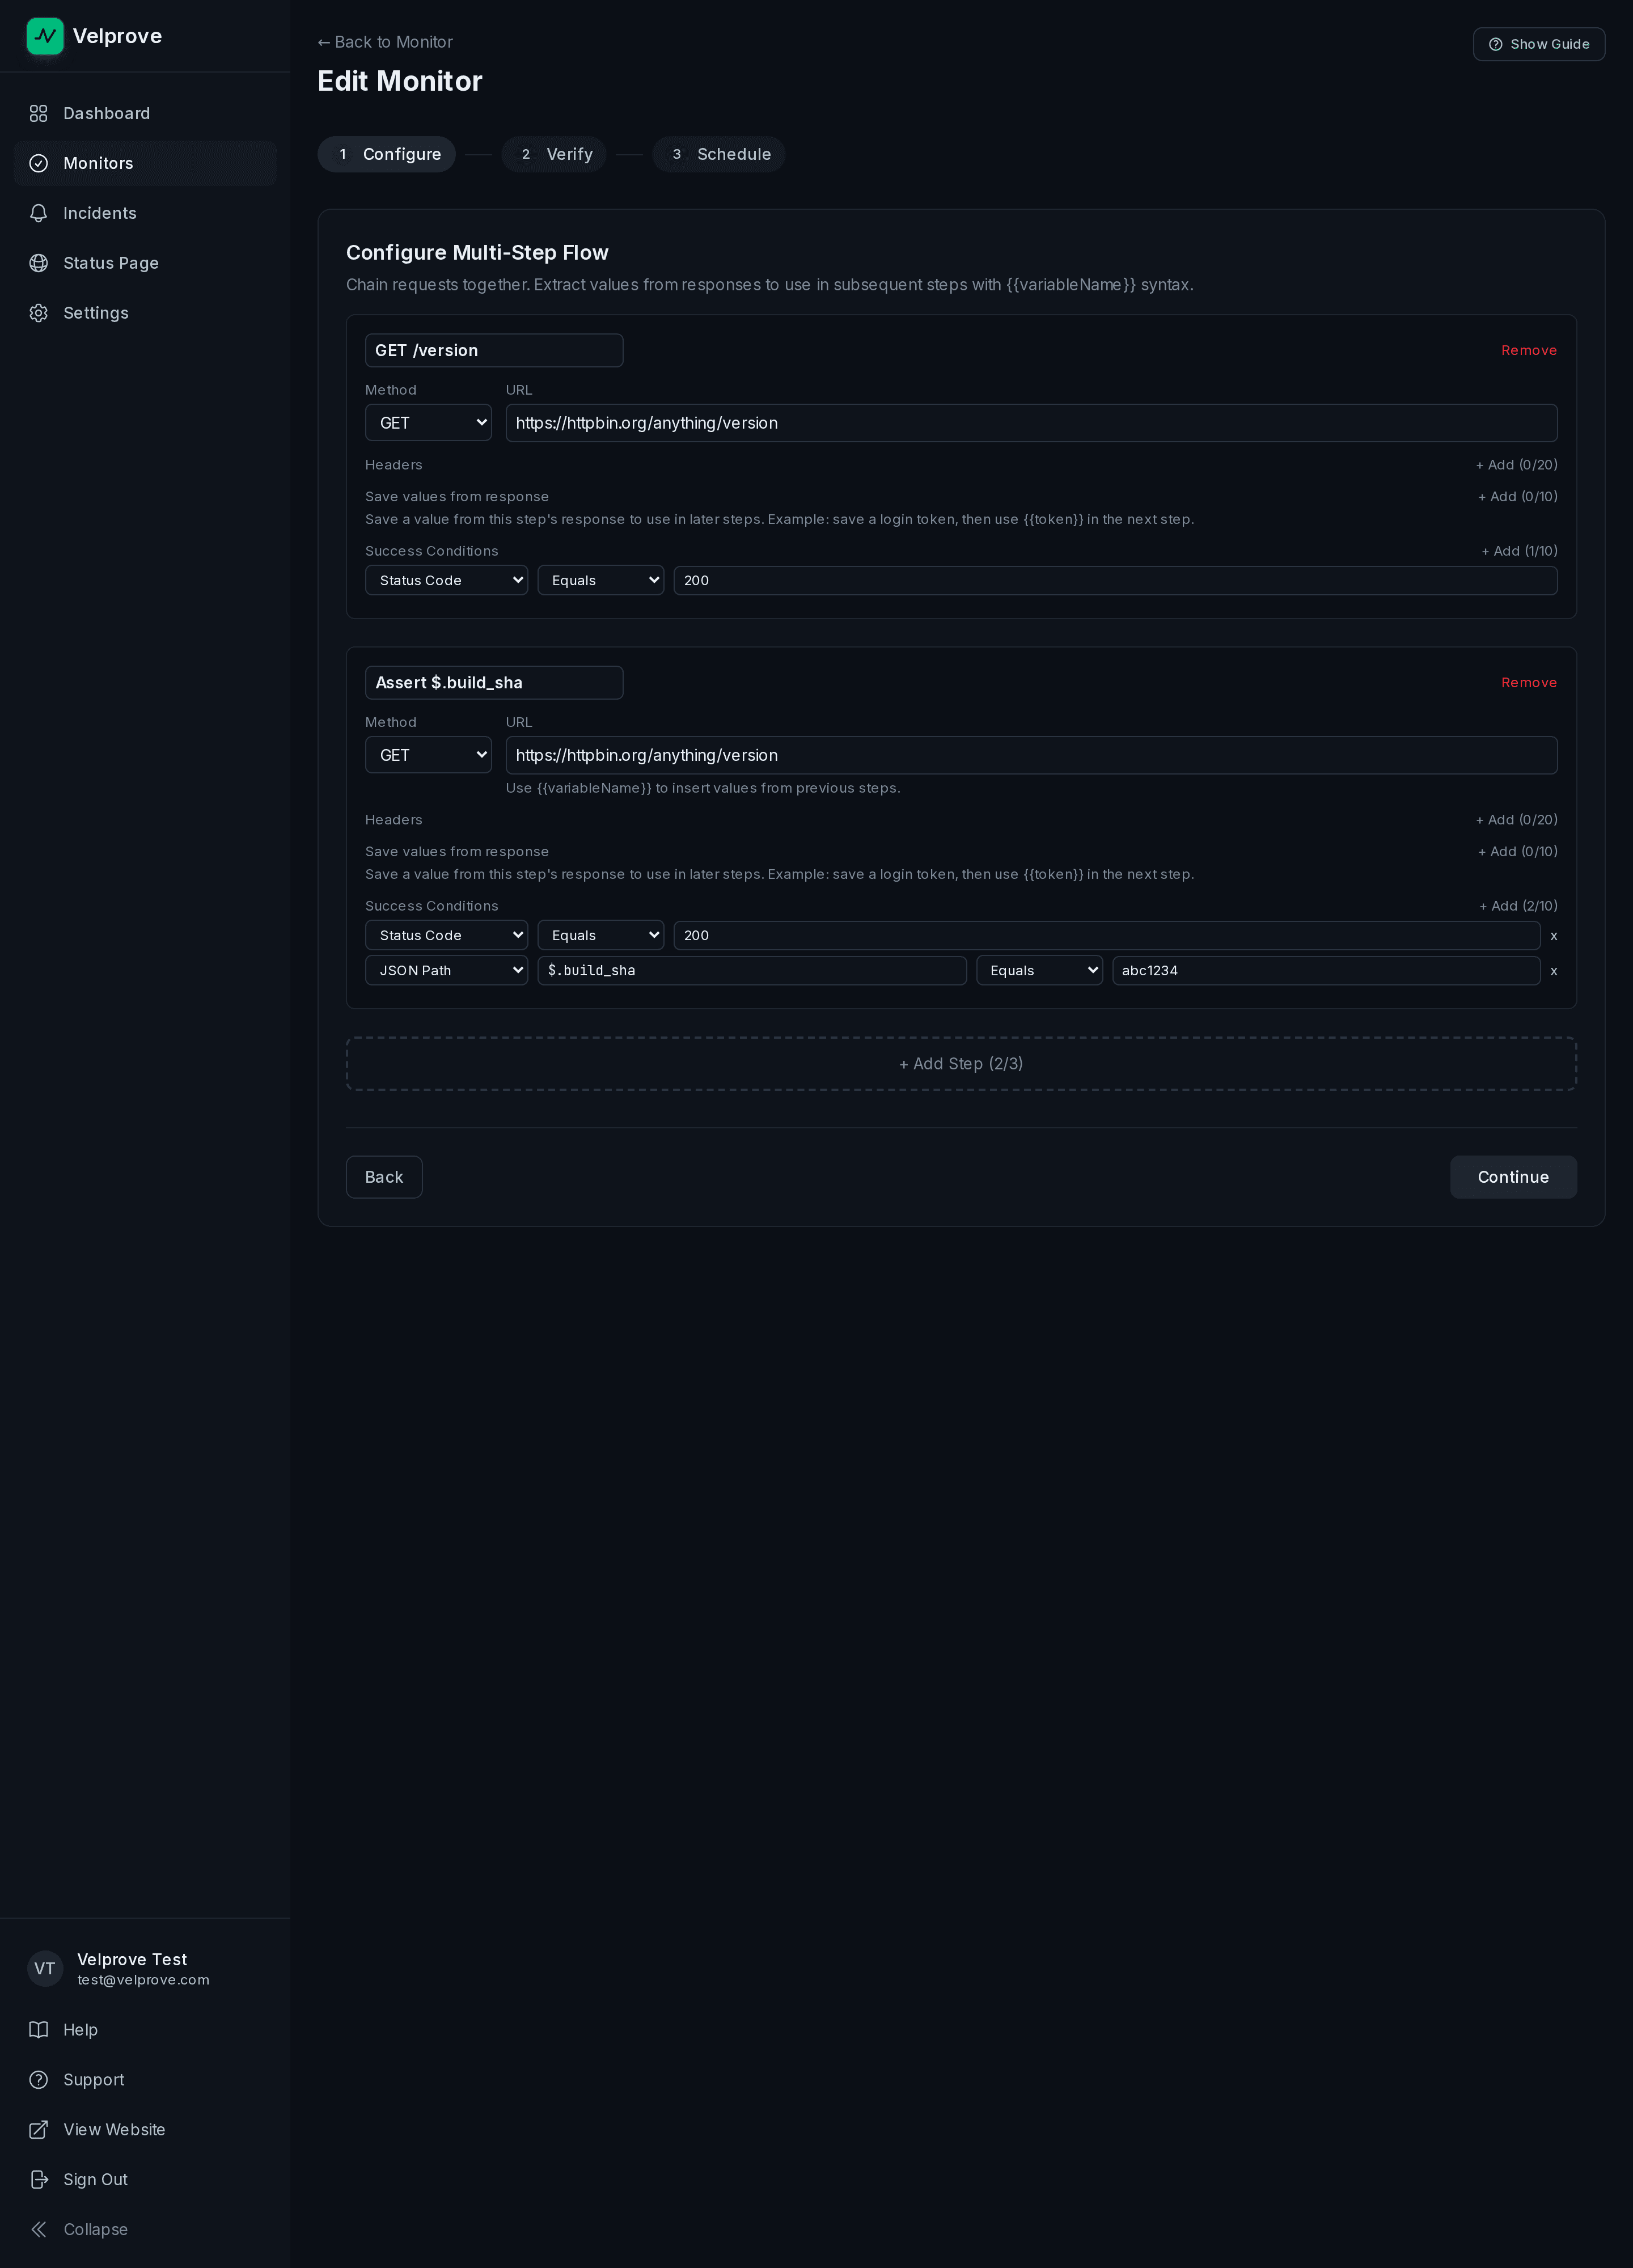Remove the JSON Path condition with x
This screenshot has height=2268, width=1633.
[x=1554, y=971]
